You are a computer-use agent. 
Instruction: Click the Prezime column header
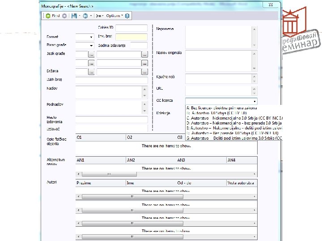coord(101,183)
